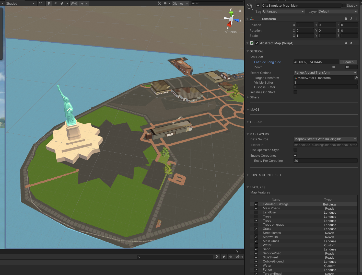
Task: Expand the Others foldout
Action: pos(248,97)
